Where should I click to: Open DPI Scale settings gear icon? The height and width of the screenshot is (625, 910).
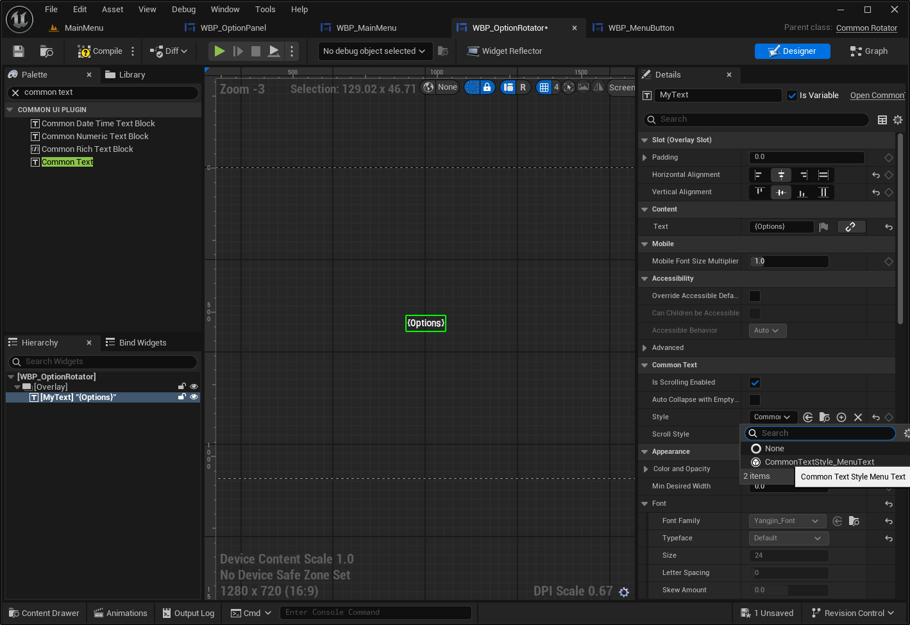click(x=624, y=592)
